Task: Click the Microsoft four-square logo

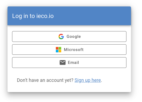Action: [59, 50]
